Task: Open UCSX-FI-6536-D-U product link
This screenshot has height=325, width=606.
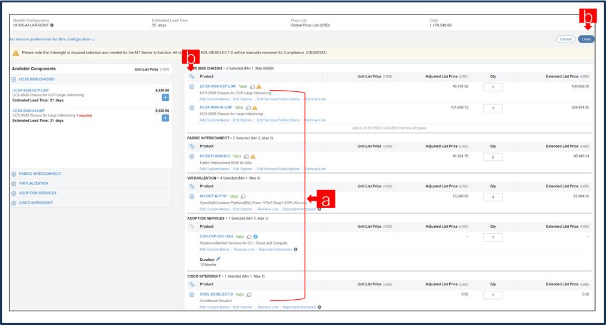Action: point(215,156)
